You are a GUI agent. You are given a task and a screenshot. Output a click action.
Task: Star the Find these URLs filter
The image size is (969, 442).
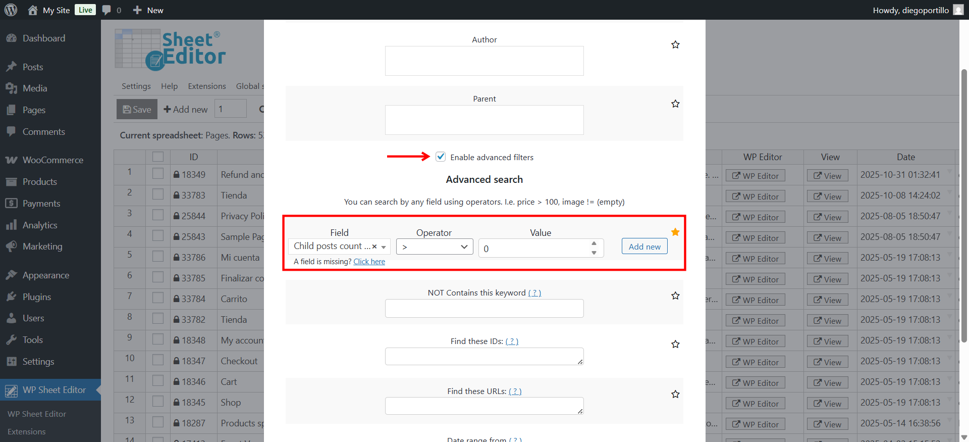tap(675, 395)
